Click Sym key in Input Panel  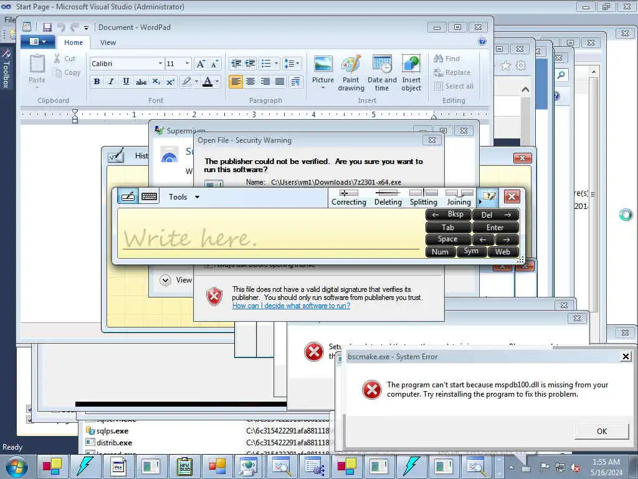[x=471, y=251]
